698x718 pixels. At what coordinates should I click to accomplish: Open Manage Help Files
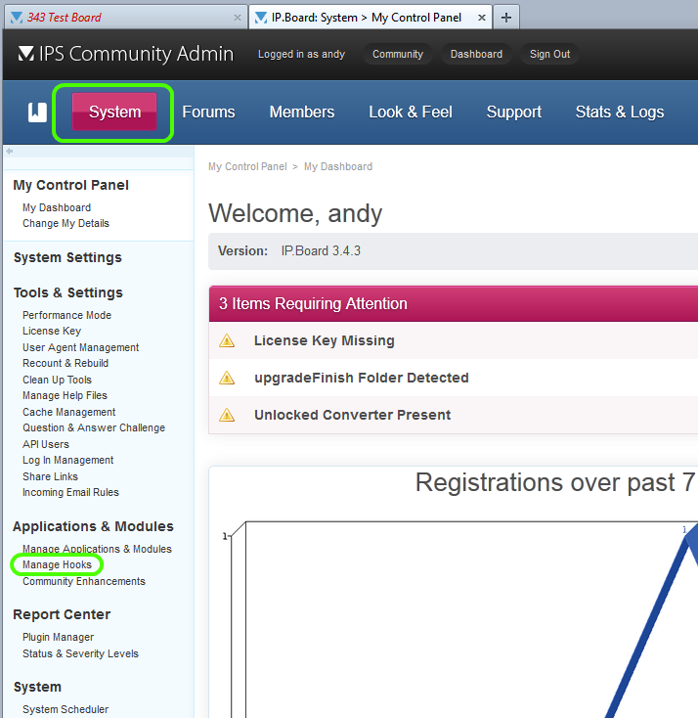tap(65, 395)
